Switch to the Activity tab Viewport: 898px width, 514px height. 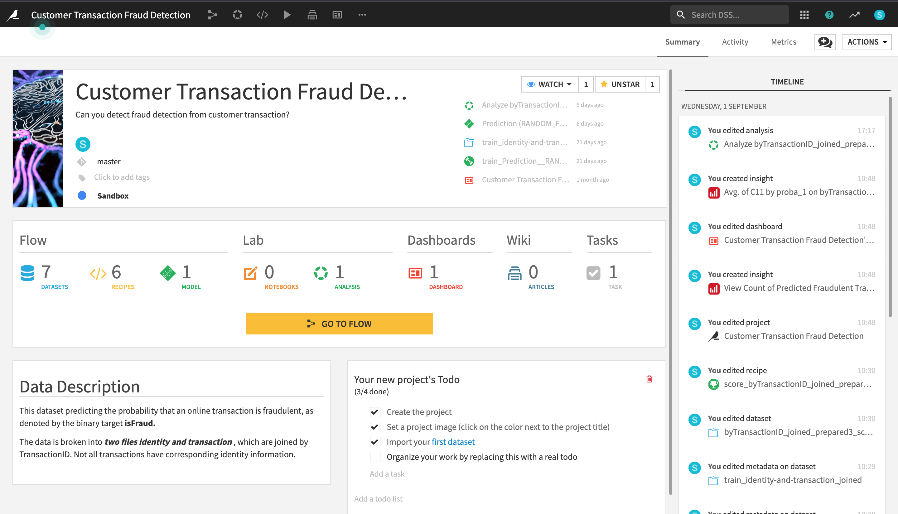pos(735,42)
